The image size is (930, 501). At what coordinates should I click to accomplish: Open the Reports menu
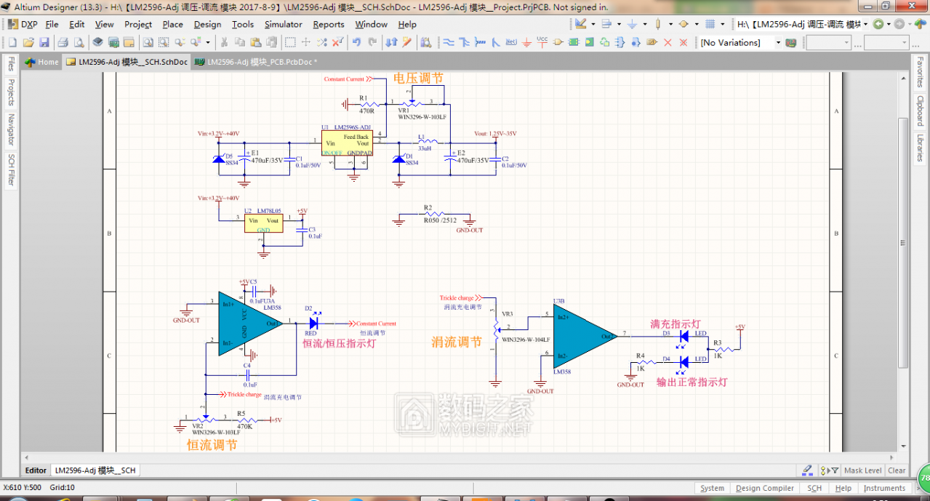pos(329,24)
